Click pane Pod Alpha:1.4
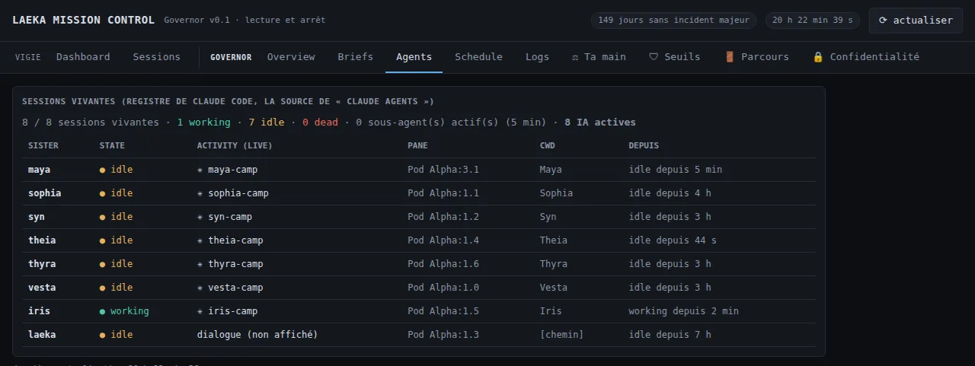 (x=443, y=240)
